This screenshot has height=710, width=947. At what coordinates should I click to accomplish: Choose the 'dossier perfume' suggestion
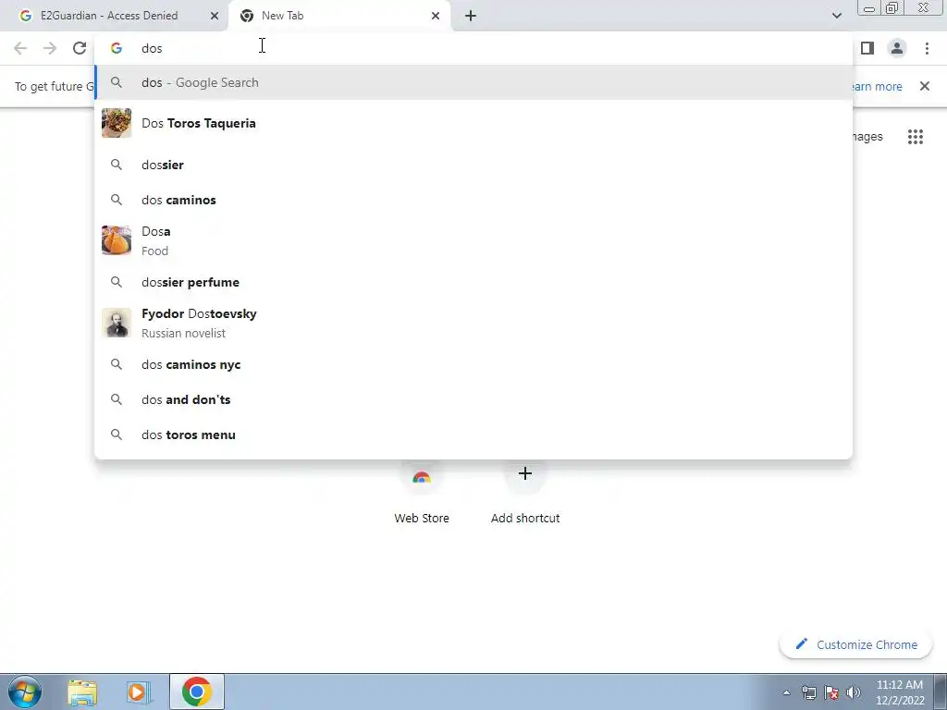tap(473, 282)
